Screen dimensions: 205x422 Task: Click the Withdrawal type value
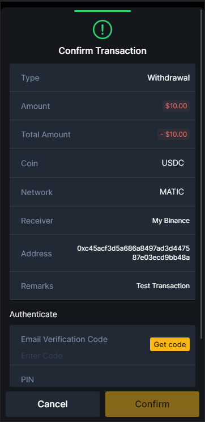pyautogui.click(x=168, y=78)
